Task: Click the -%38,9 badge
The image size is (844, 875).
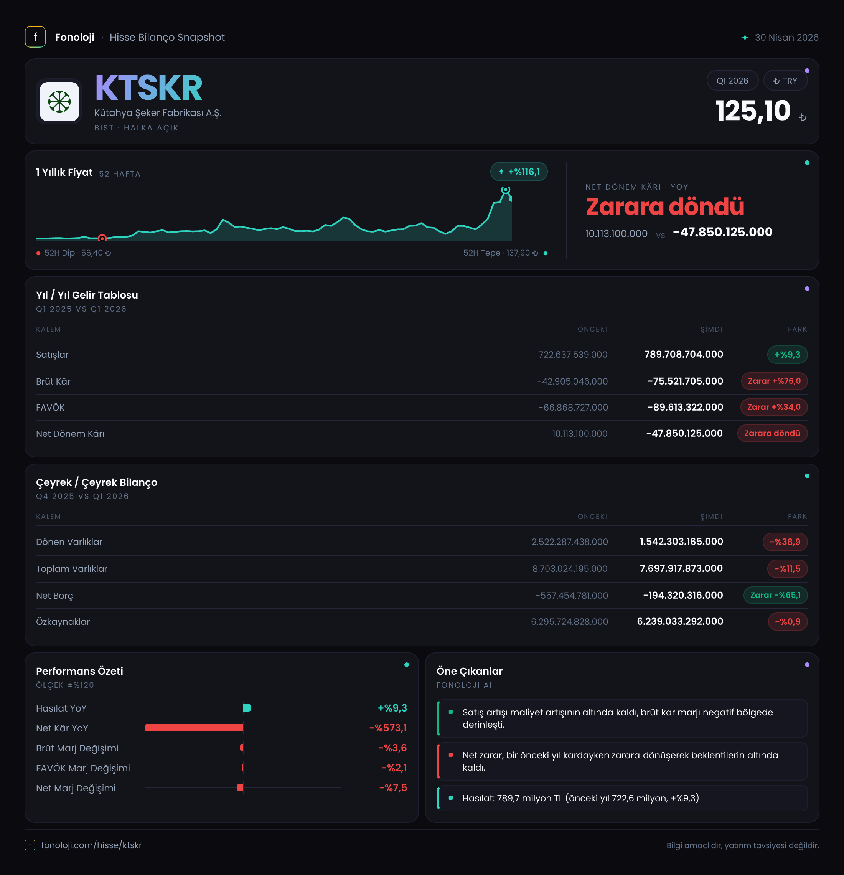Action: pos(785,542)
